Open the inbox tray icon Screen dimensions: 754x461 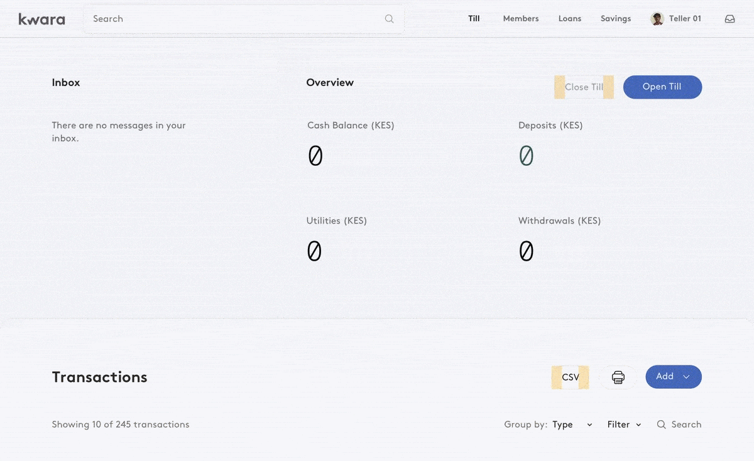[729, 19]
